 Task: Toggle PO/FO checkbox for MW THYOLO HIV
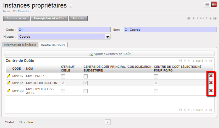point(156,91)
